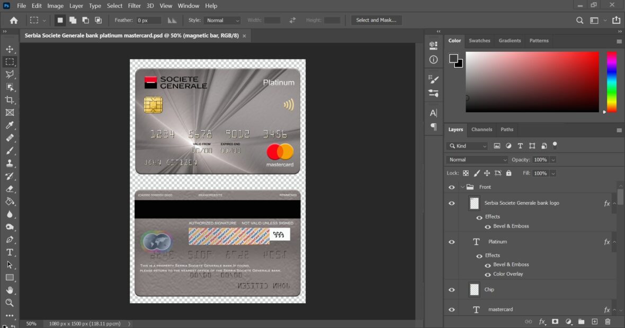Image resolution: width=625 pixels, height=328 pixels.
Task: Open the Character panel
Action: coord(433,112)
